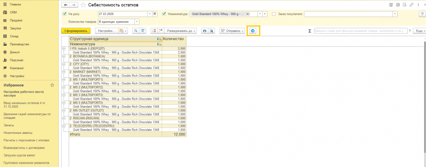This screenshot has height=167, width=426.
Task: Open favorite Взаиморасчеты с договорами
Action: click(24, 148)
